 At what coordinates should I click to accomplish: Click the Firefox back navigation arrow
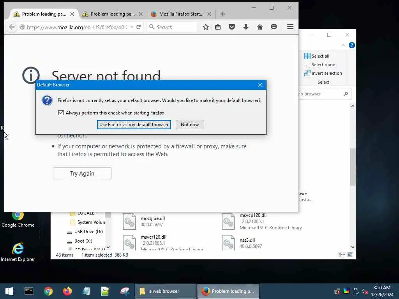11,27
